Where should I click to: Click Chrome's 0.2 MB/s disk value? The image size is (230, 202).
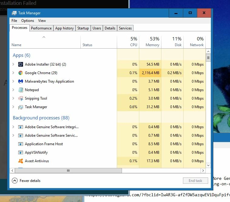coord(174,73)
